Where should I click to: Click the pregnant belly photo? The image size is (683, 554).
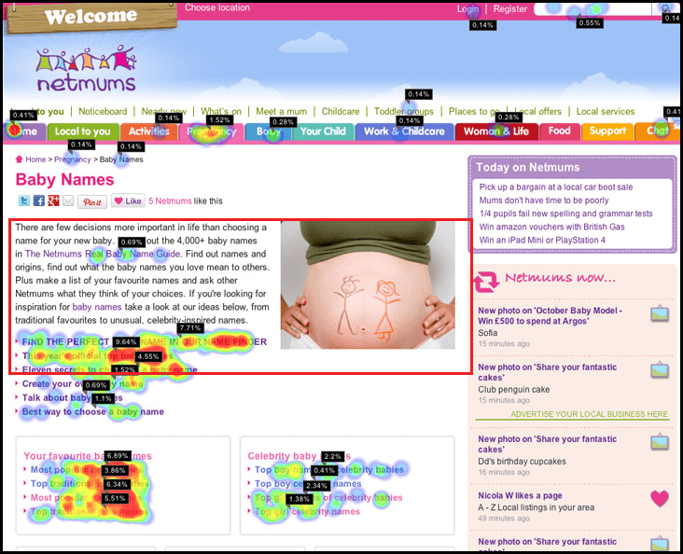tap(368, 285)
